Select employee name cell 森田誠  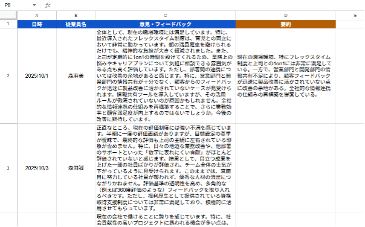click(x=76, y=168)
